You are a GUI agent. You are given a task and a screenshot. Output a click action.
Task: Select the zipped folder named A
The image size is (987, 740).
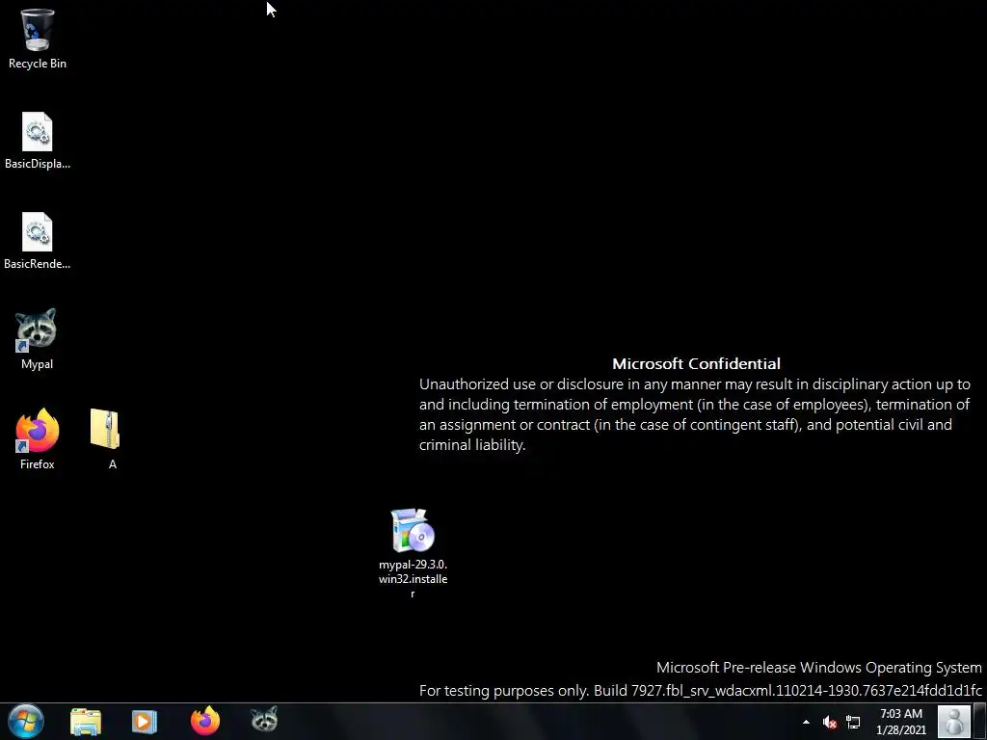pyautogui.click(x=106, y=438)
